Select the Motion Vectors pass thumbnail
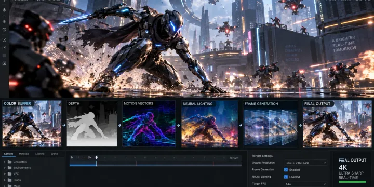 149,124
